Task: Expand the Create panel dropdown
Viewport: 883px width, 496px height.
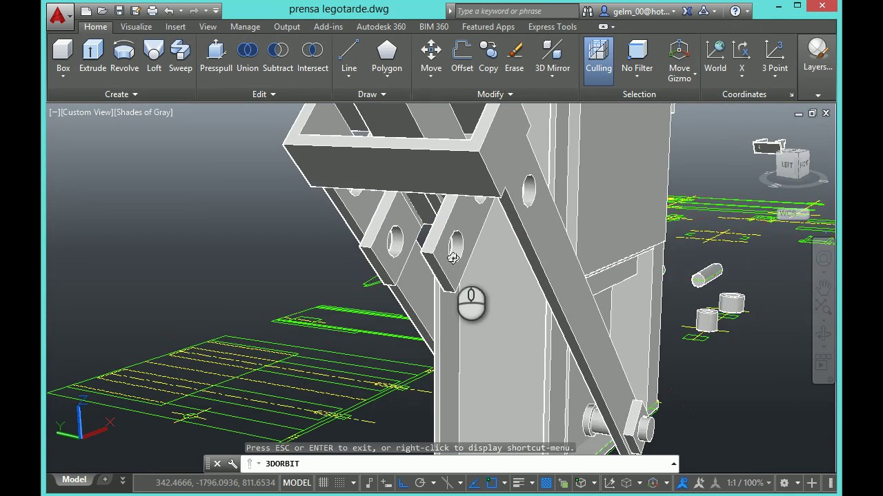Action: click(121, 94)
